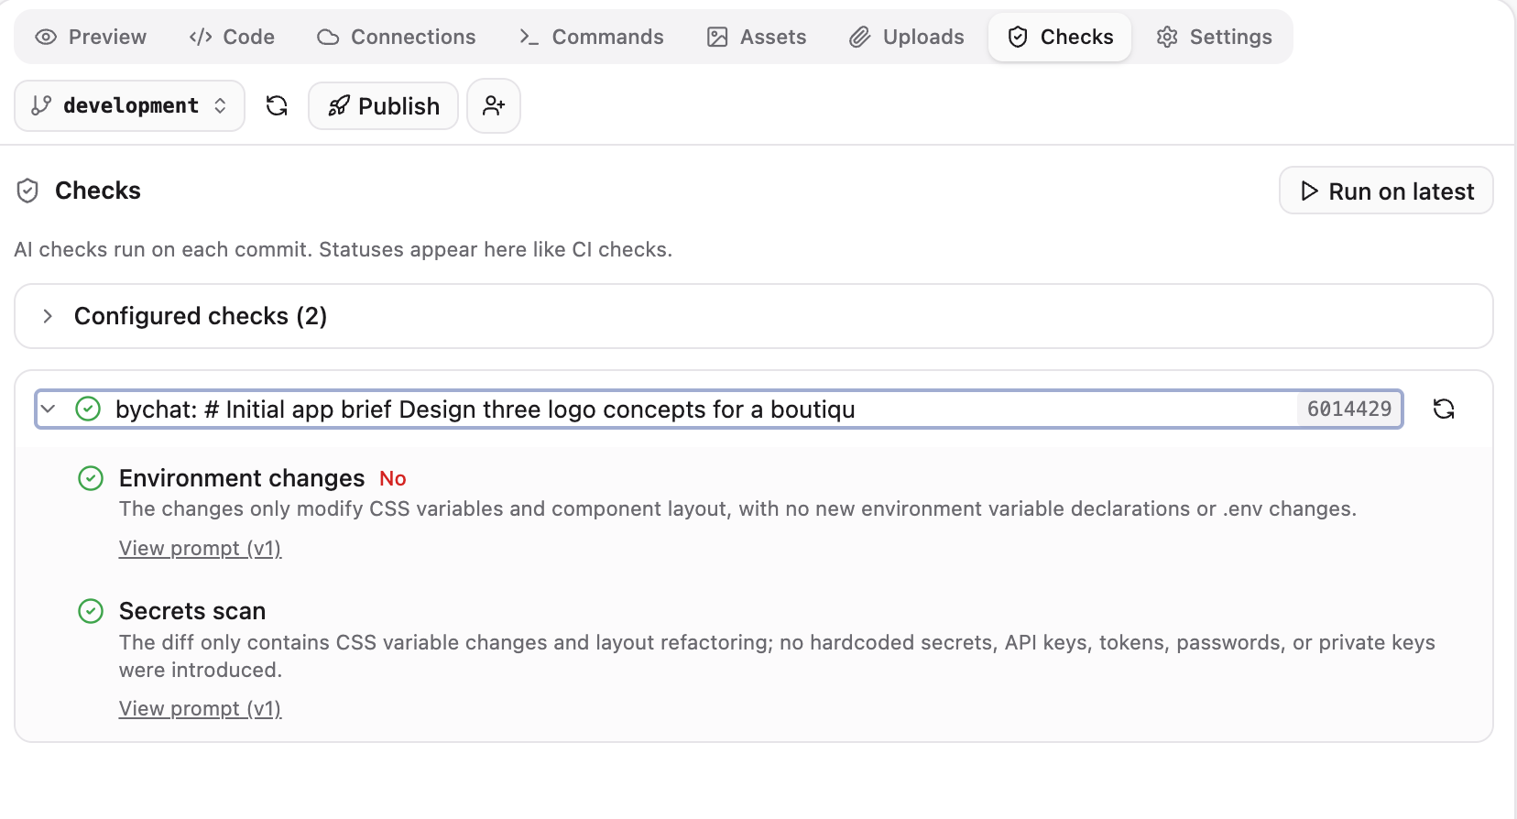The image size is (1517, 819).
Task: Click the refresh icon next to development branch
Action: (x=277, y=105)
